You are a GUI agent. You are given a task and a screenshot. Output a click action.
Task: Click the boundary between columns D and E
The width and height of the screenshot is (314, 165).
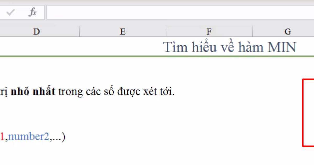[80, 31]
